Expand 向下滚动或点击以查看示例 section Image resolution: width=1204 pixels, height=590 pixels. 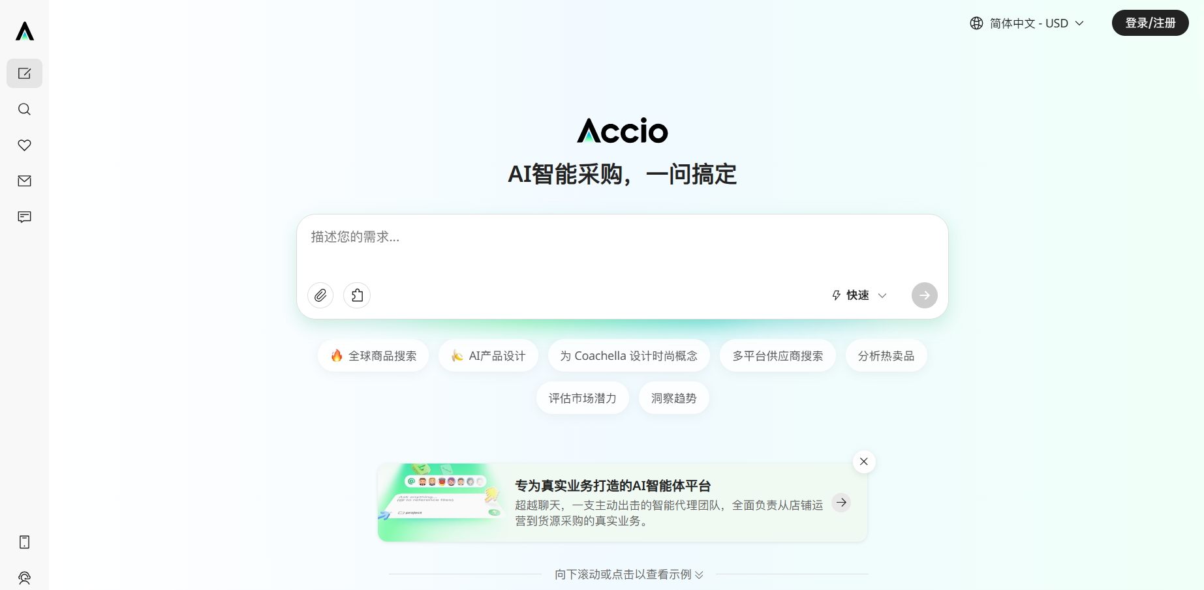tap(628, 574)
